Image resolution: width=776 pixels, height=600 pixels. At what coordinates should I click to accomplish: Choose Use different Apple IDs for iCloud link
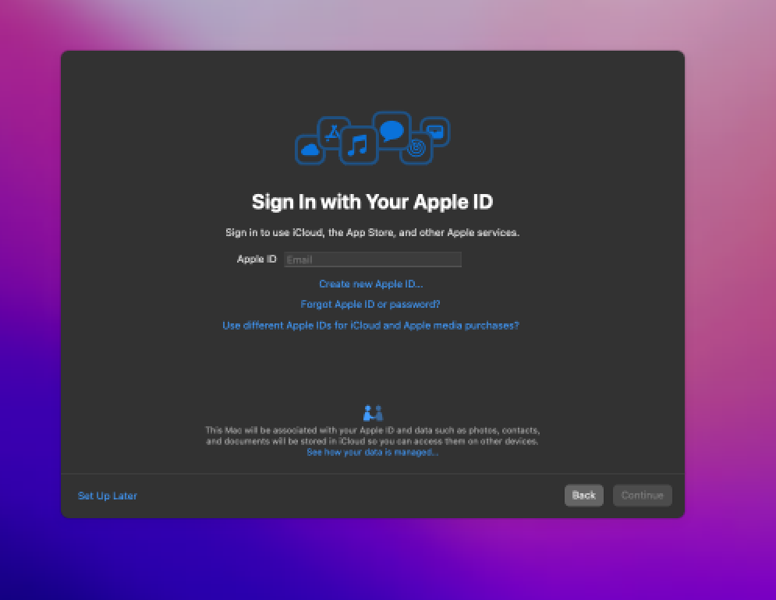coord(370,326)
